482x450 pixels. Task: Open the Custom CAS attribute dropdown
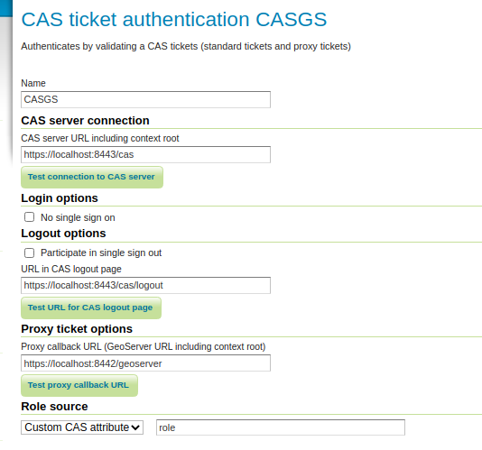coord(82,427)
